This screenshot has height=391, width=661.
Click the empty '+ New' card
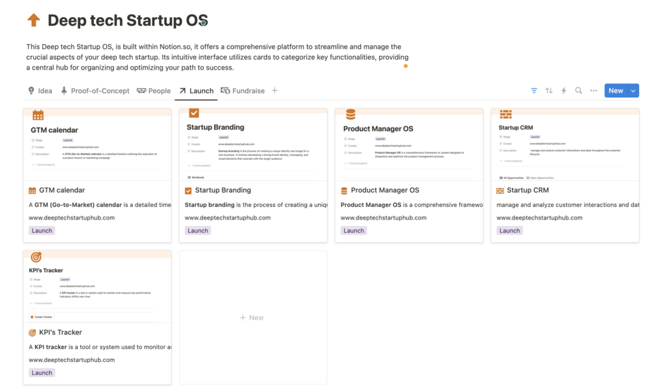(x=253, y=317)
